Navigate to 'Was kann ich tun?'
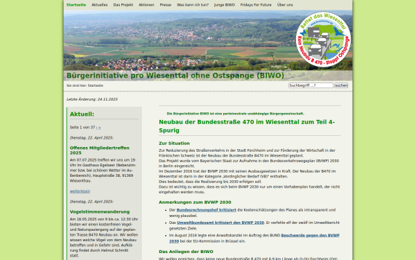 [x=193, y=5]
